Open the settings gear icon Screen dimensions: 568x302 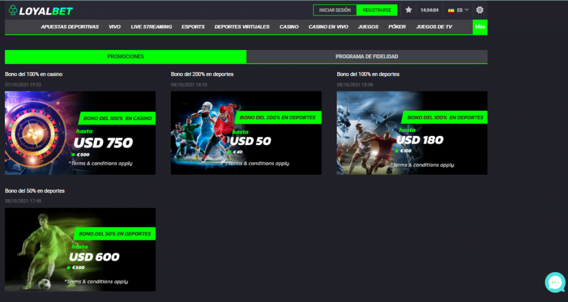(x=480, y=10)
